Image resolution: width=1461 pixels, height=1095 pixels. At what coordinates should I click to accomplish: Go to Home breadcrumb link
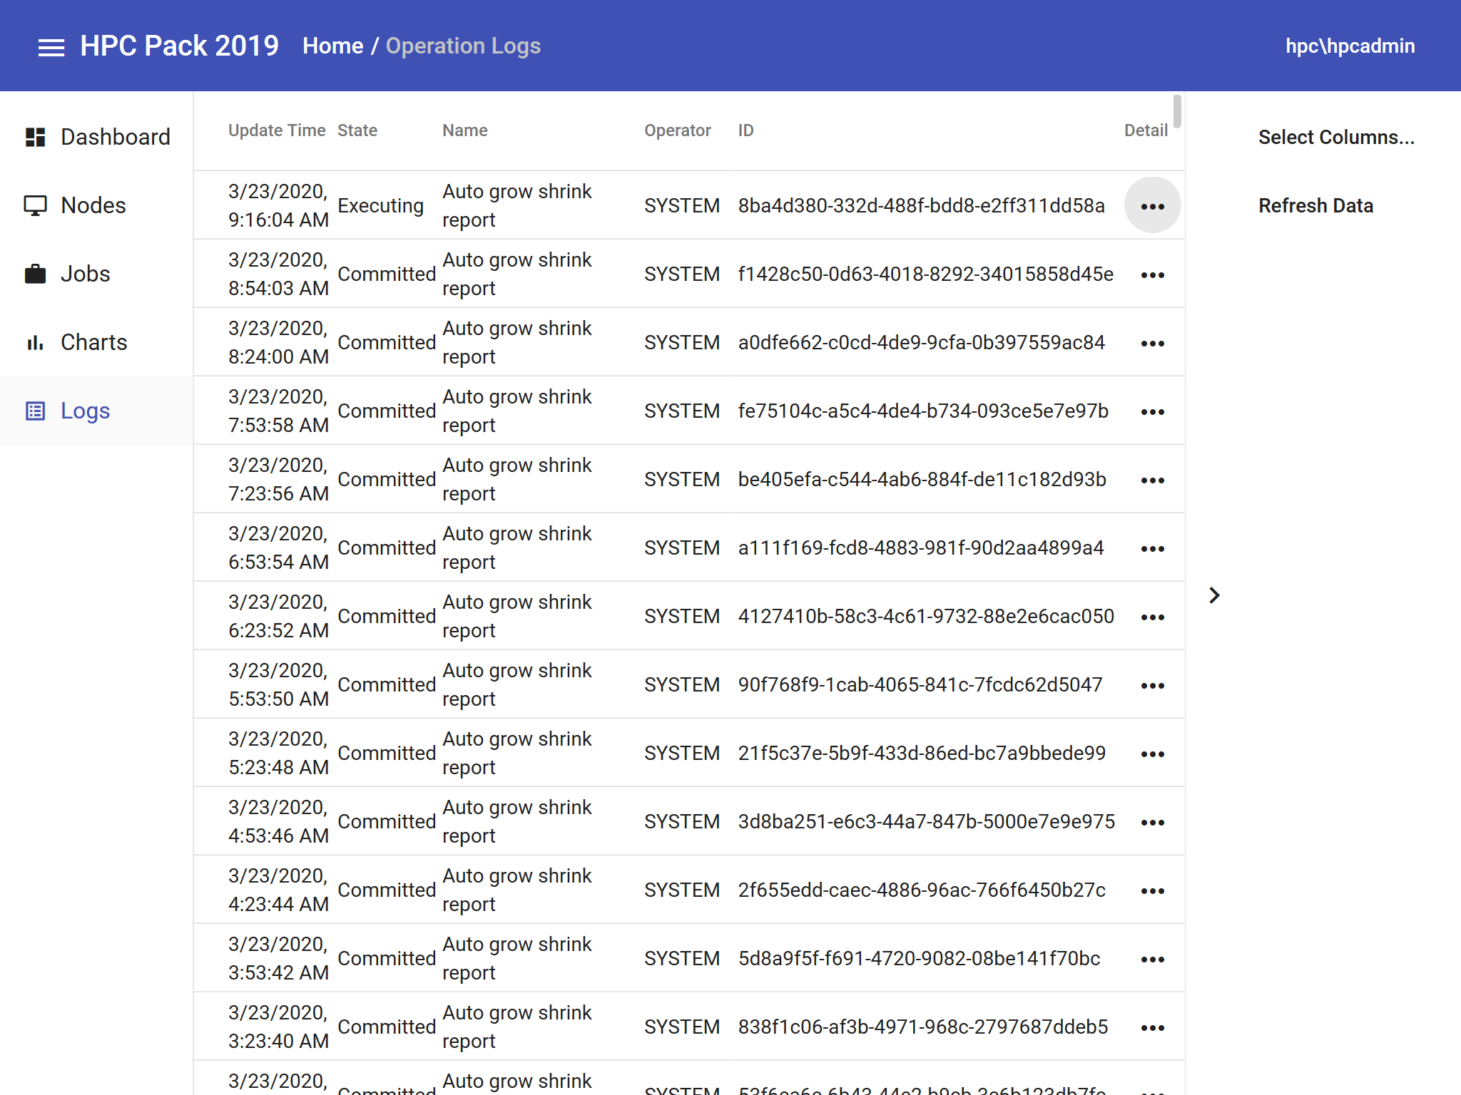pos(332,46)
